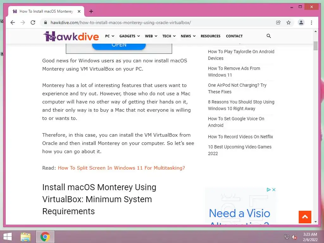The width and height of the screenshot is (324, 243).
Task: Click the 'Need a Visio' ad banner
Action: (x=240, y=206)
